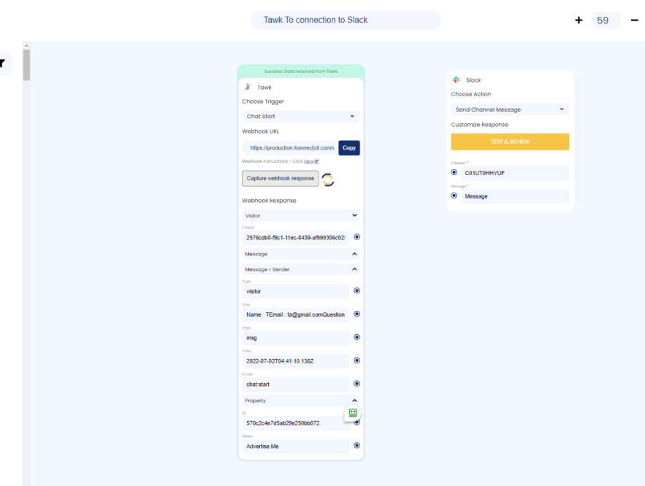The image size is (645, 486).
Task: Click the Tawk.To connection to Slack title field
Action: point(346,20)
